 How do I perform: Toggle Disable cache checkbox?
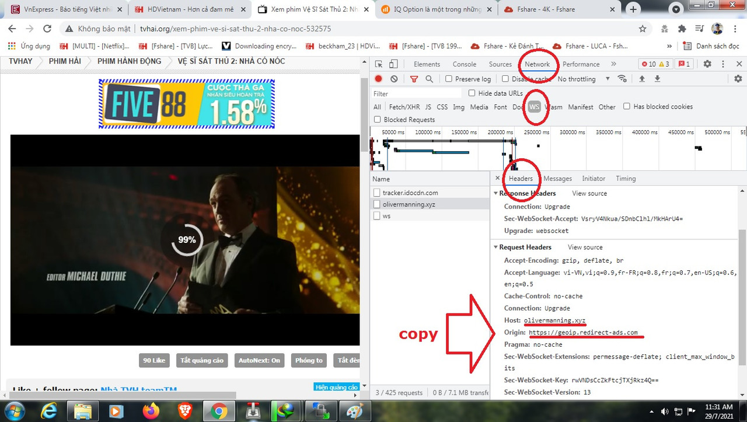[505, 79]
